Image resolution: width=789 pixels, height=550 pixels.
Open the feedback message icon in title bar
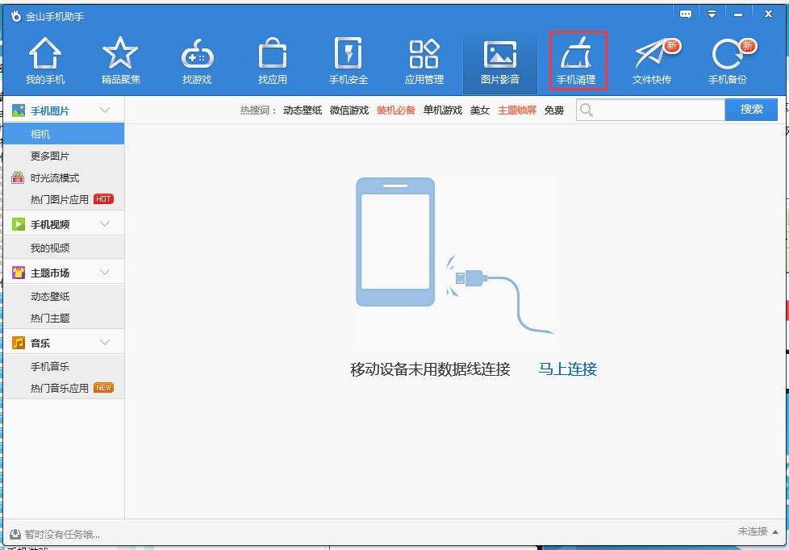click(x=685, y=14)
